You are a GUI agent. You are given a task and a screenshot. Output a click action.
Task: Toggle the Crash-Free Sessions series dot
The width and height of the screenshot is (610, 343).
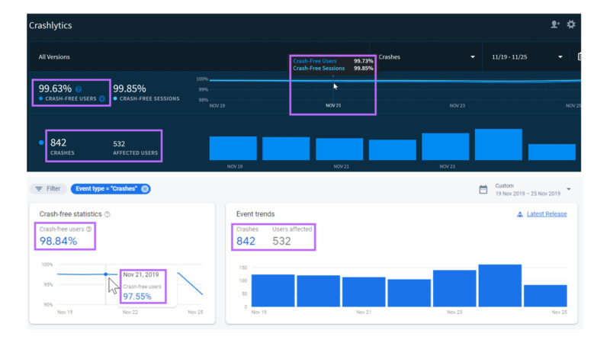116,99
